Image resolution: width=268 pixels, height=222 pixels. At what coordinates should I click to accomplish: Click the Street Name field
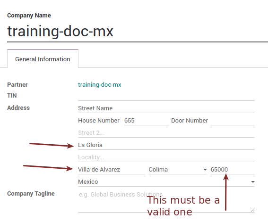pos(166,108)
